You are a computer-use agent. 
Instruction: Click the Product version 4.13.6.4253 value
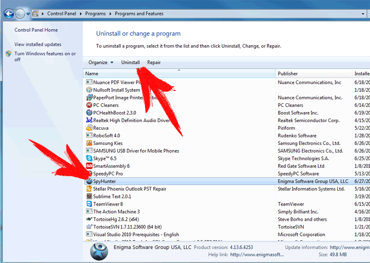241,247
